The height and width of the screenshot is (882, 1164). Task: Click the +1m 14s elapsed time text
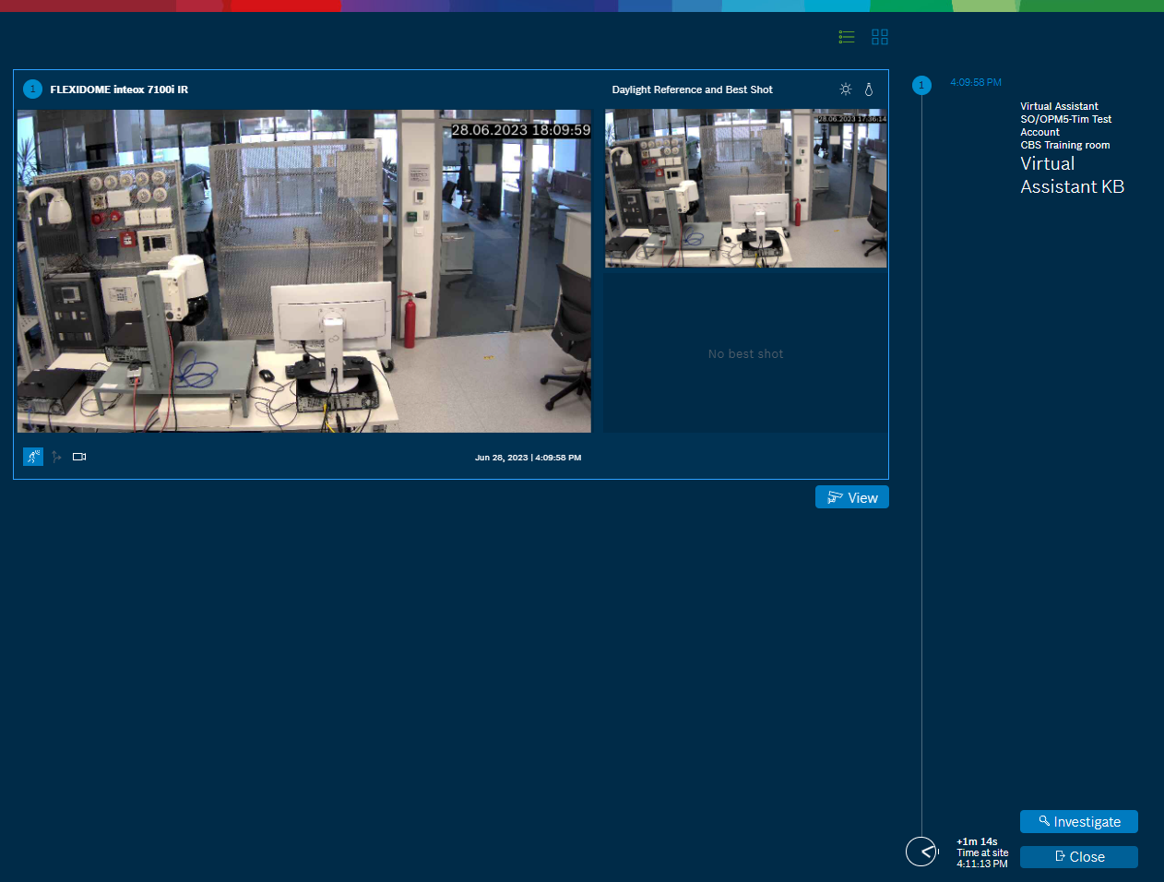[977, 841]
